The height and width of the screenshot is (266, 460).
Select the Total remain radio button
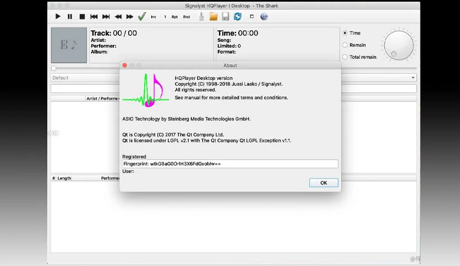pyautogui.click(x=345, y=57)
